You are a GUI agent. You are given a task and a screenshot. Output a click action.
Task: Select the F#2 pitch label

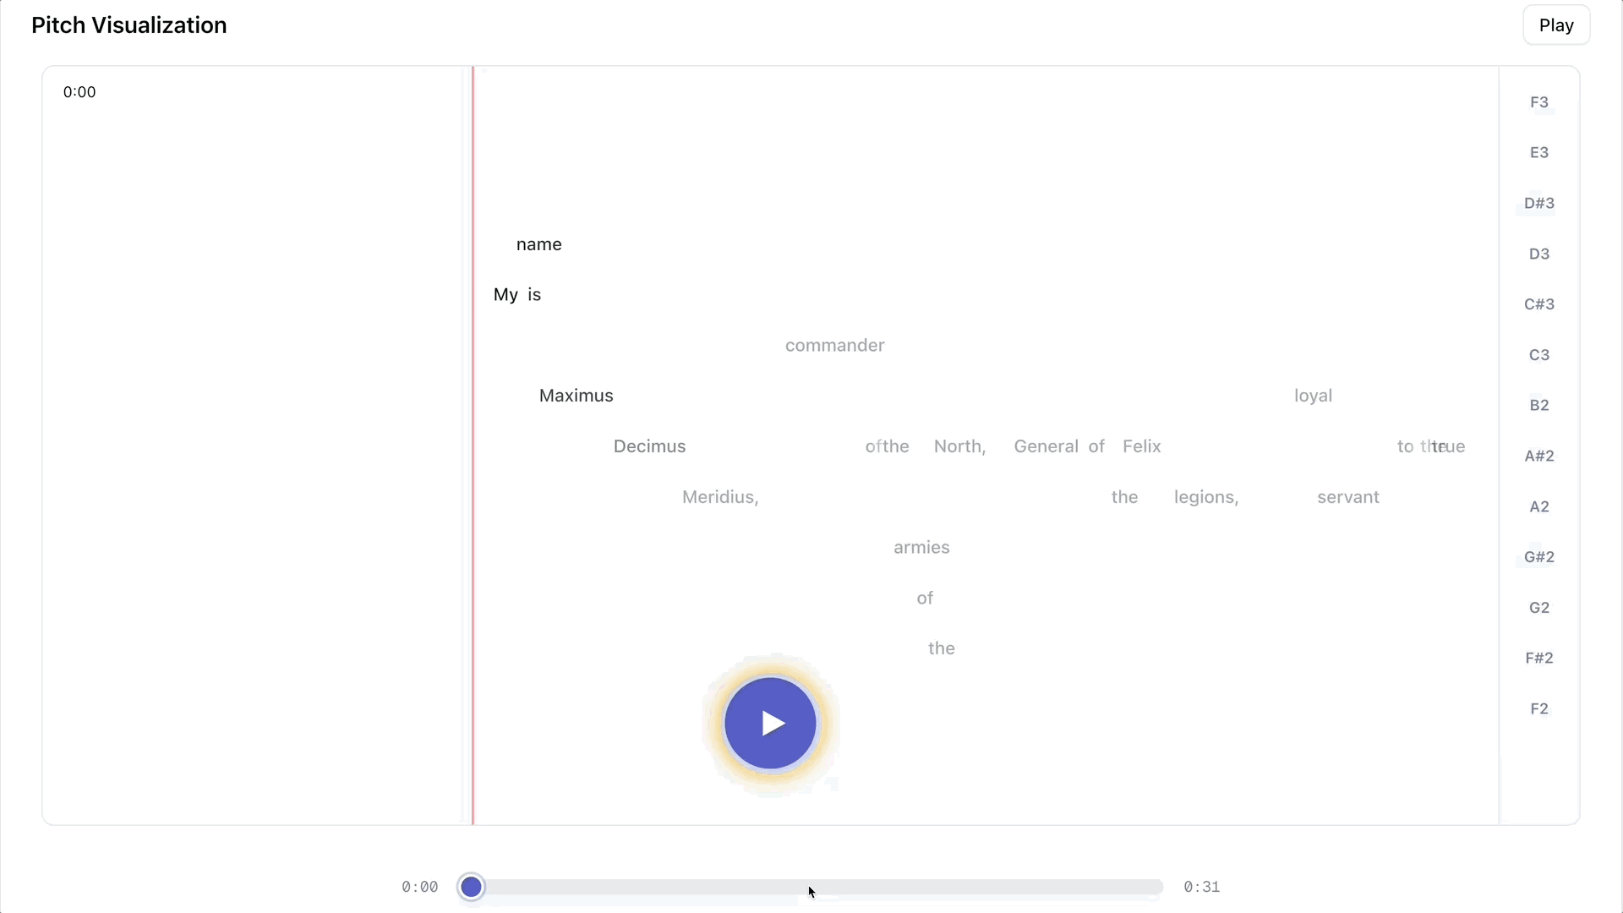pos(1539,659)
